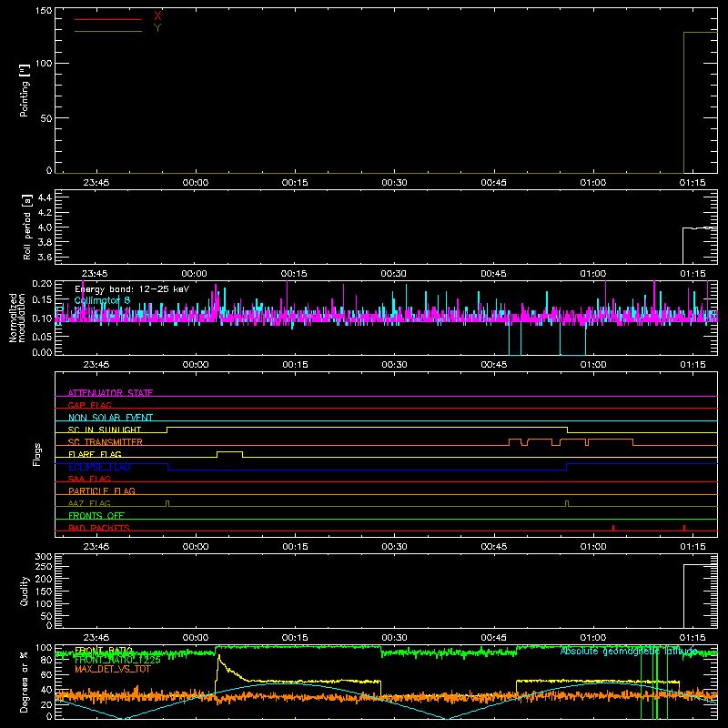This screenshot has width=728, height=728.
Task: Click the Normalized modulation axis title
Action: coord(17,318)
